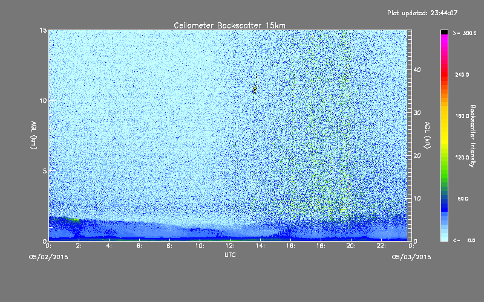
Task: Click the 20: hour tick on the time axis
Action: 352,246
